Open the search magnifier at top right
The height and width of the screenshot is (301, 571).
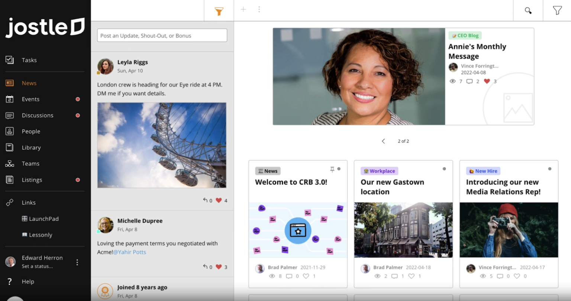528,10
